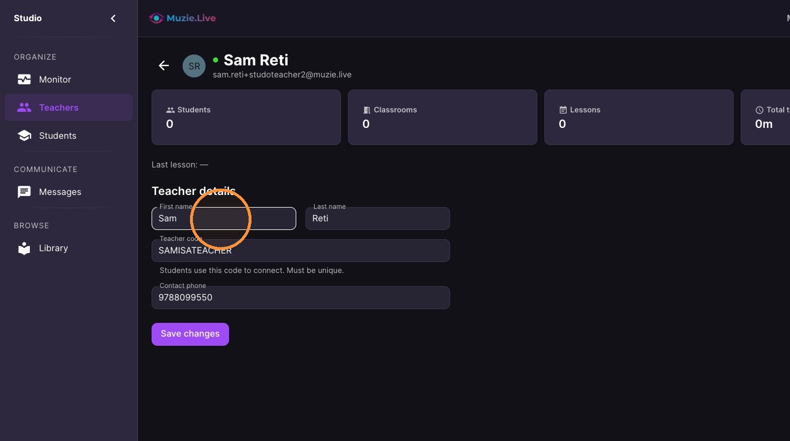
Task: Click the Contact phone field
Action: (x=301, y=298)
